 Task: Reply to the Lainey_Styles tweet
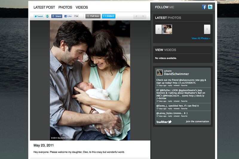click(x=170, y=116)
